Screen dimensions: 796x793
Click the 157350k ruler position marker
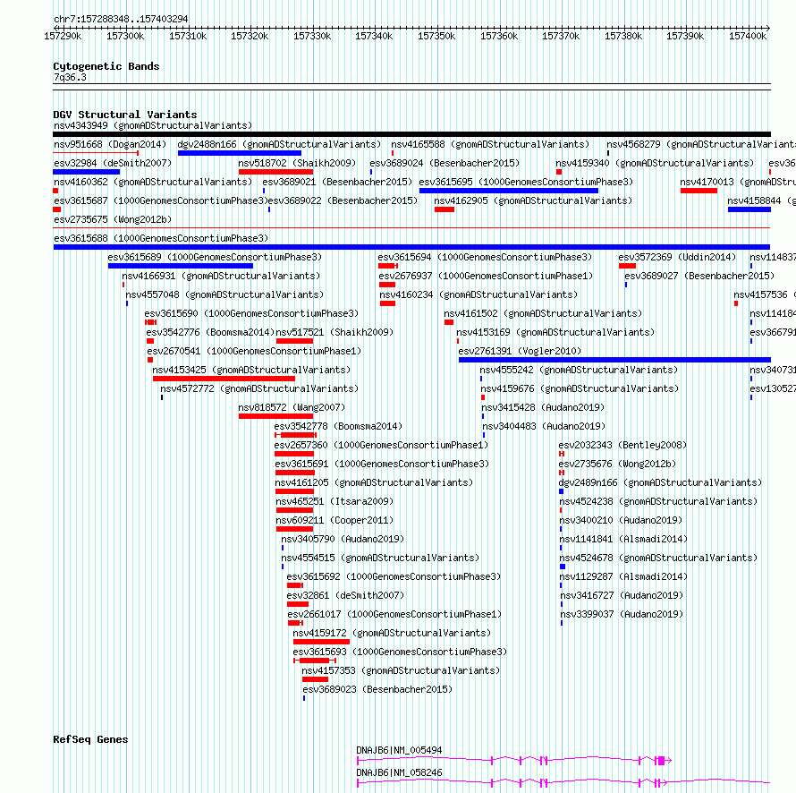click(436, 36)
